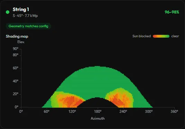
Task: Click the Sun blocked legend label
Action: coord(142,36)
